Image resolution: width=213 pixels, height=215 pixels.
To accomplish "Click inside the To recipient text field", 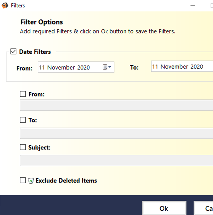I will pyautogui.click(x=116, y=133).
